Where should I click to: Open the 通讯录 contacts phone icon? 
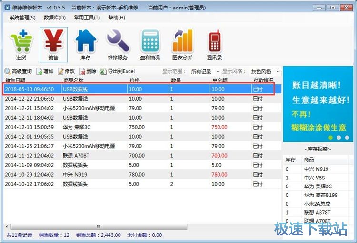click(x=214, y=44)
